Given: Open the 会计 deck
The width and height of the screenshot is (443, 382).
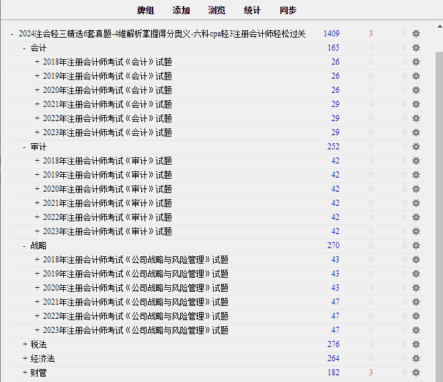Looking at the screenshot, I should tap(38, 48).
